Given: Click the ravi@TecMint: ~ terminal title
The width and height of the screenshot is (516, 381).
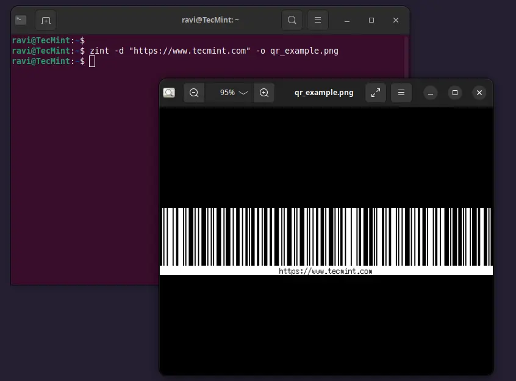Looking at the screenshot, I should (x=210, y=20).
